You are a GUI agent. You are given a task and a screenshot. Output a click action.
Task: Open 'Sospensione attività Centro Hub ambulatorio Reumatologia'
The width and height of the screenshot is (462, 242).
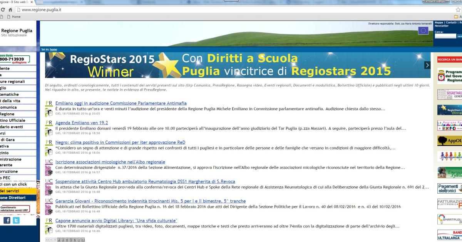tap(145, 182)
